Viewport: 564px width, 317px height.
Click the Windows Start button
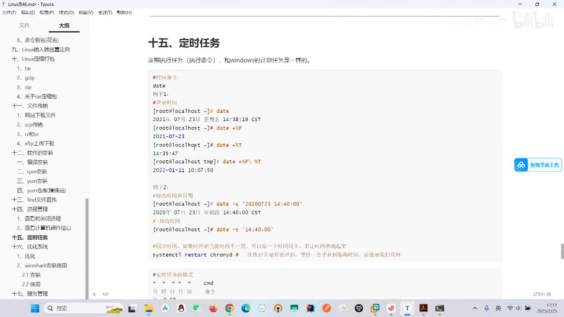(x=35, y=308)
